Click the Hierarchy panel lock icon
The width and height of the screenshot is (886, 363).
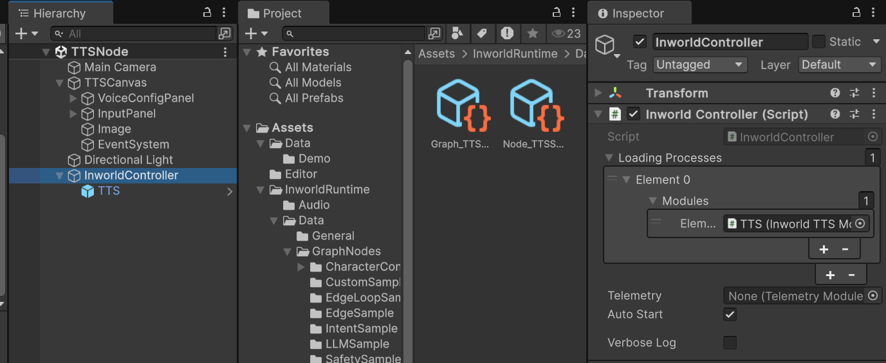[207, 12]
